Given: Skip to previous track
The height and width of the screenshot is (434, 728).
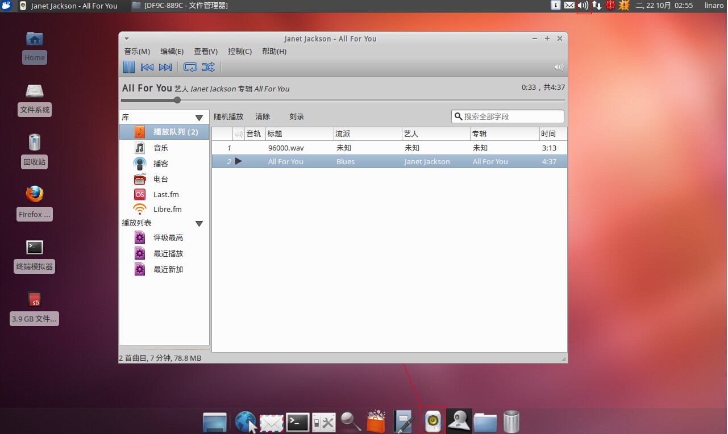Looking at the screenshot, I should pyautogui.click(x=147, y=67).
